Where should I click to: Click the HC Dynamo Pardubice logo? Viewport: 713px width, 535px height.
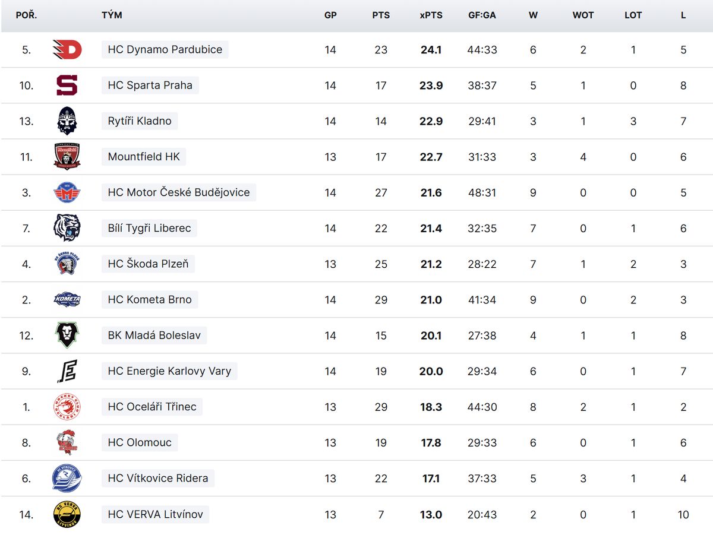click(x=67, y=50)
